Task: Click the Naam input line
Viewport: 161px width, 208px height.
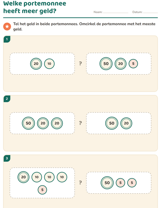Action: pyautogui.click(x=116, y=12)
